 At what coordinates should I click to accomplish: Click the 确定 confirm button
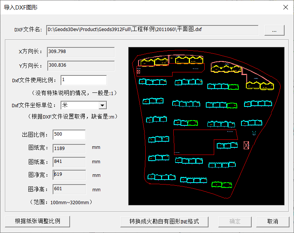click(x=235, y=221)
